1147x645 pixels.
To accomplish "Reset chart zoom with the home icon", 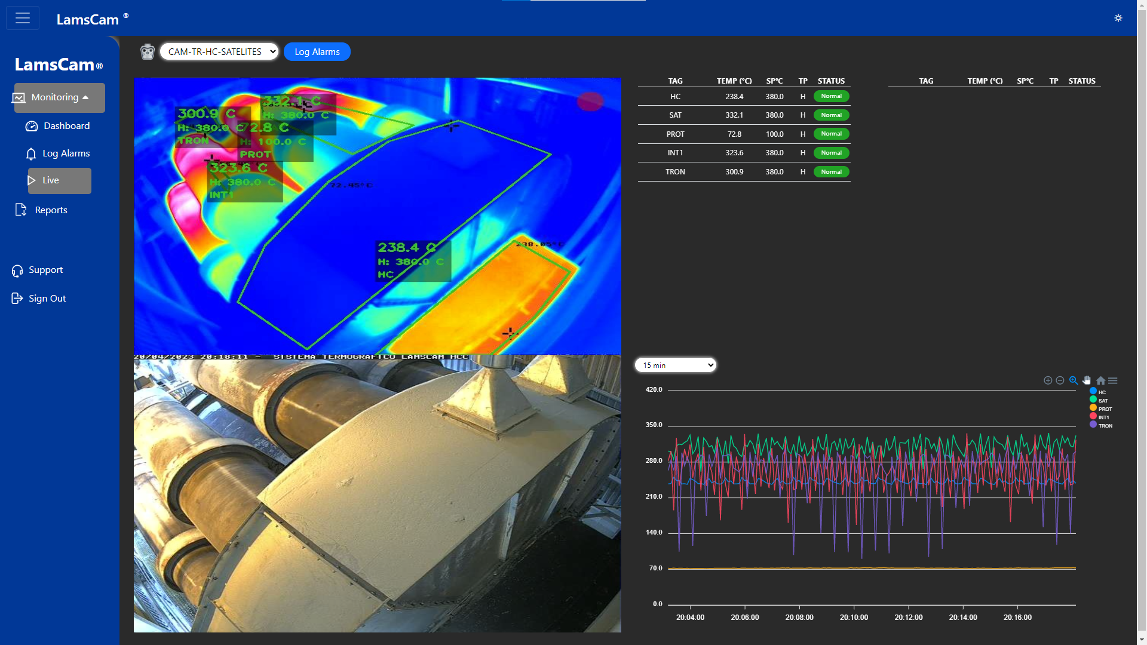I will pos(1100,380).
